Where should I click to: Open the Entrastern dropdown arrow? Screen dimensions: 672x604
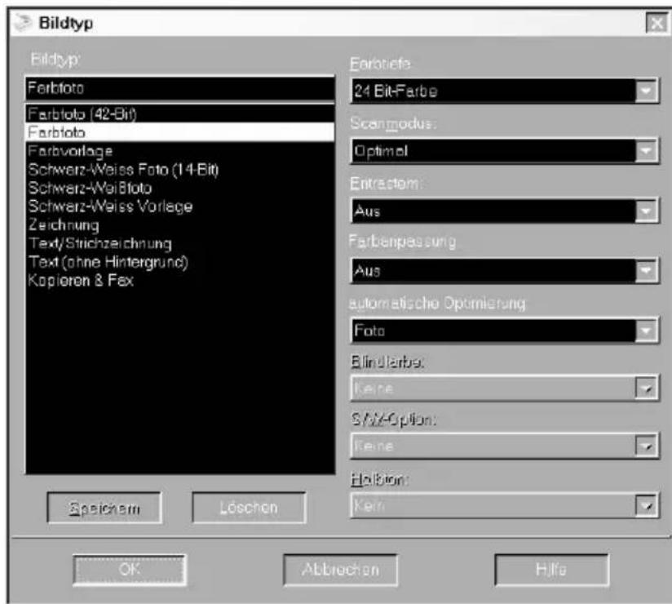(646, 211)
